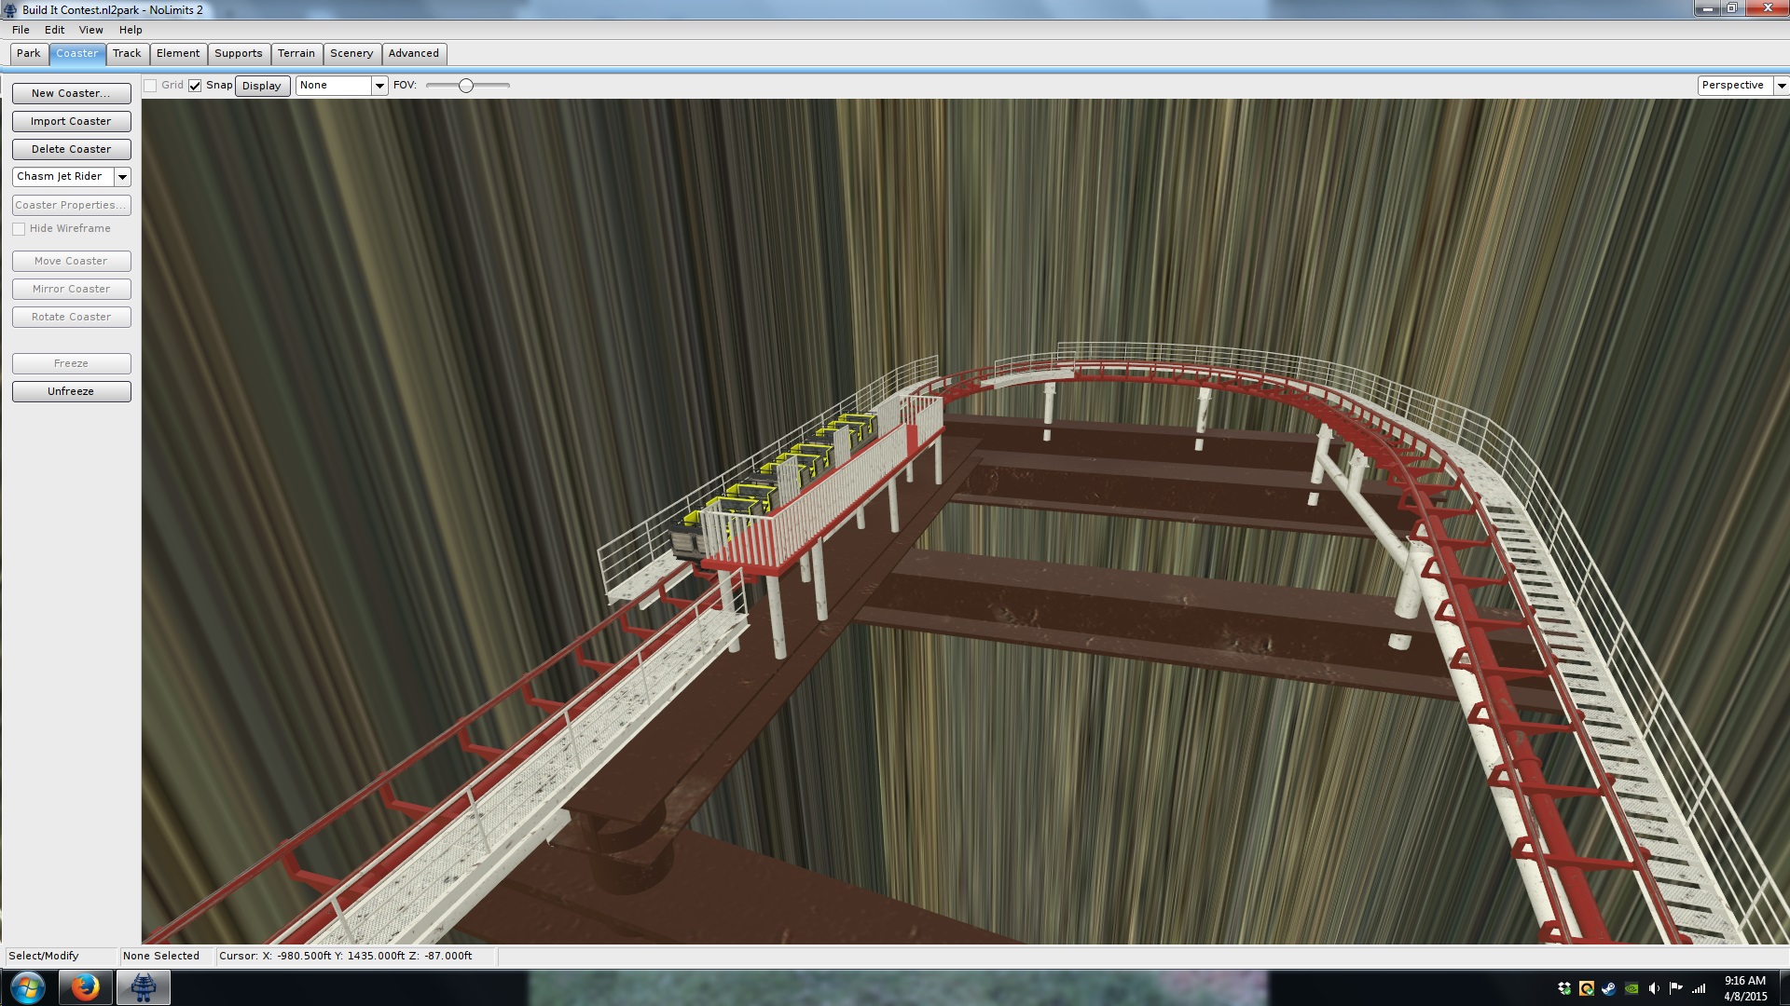Click the New Coaster button
Viewport: 1790px width, 1006px height.
71,93
